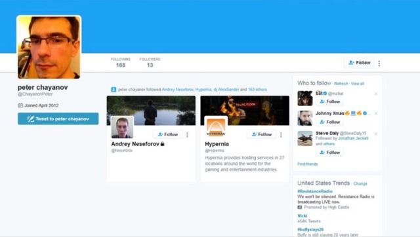Click the promoted icon by High Castle
The height and width of the screenshot is (237, 420).
coord(300,207)
